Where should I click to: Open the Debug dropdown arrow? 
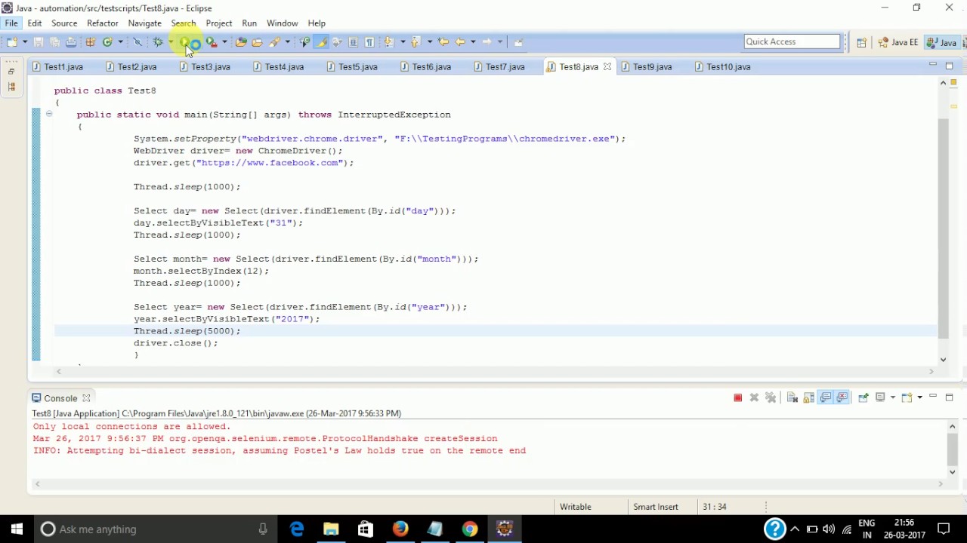coord(171,42)
